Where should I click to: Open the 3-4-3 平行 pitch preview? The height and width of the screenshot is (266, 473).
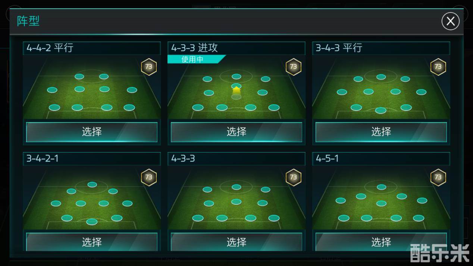tap(381, 87)
